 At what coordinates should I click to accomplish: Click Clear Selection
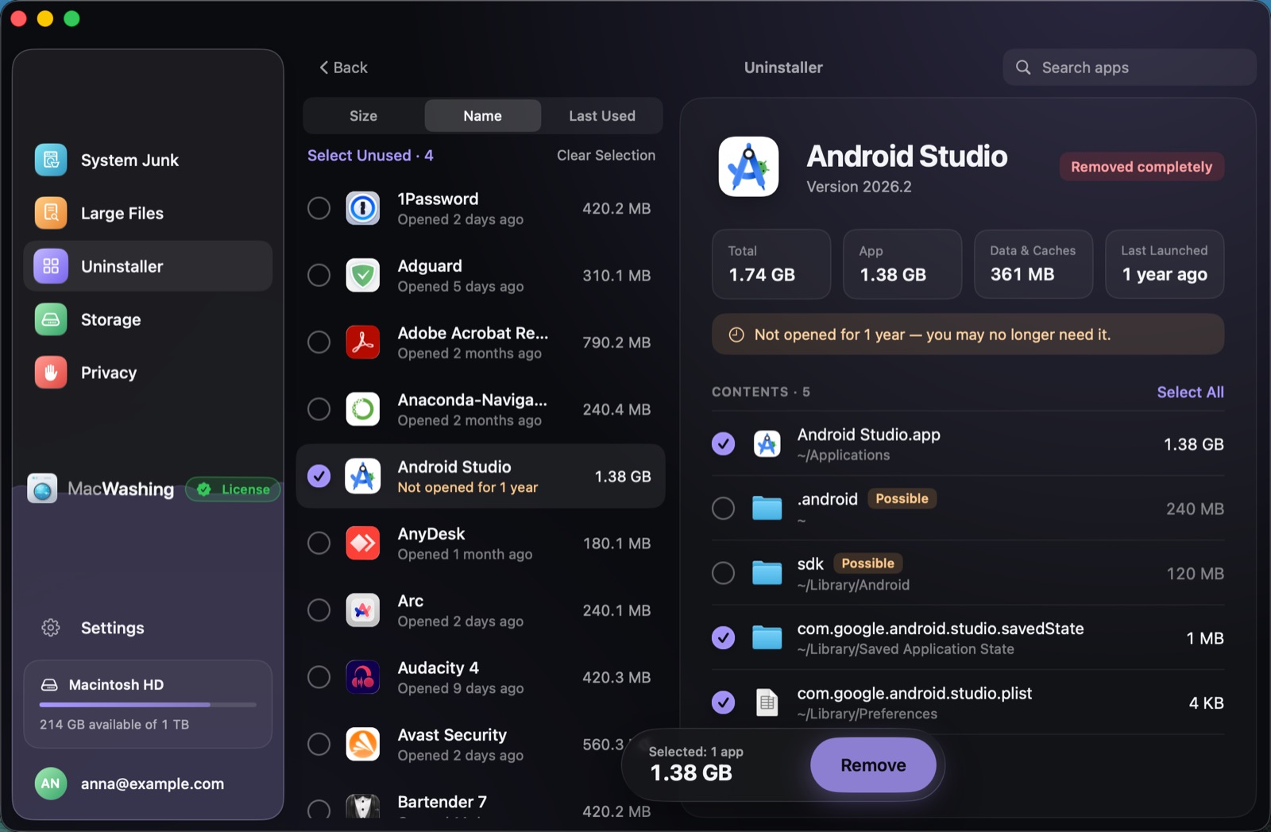(x=606, y=155)
